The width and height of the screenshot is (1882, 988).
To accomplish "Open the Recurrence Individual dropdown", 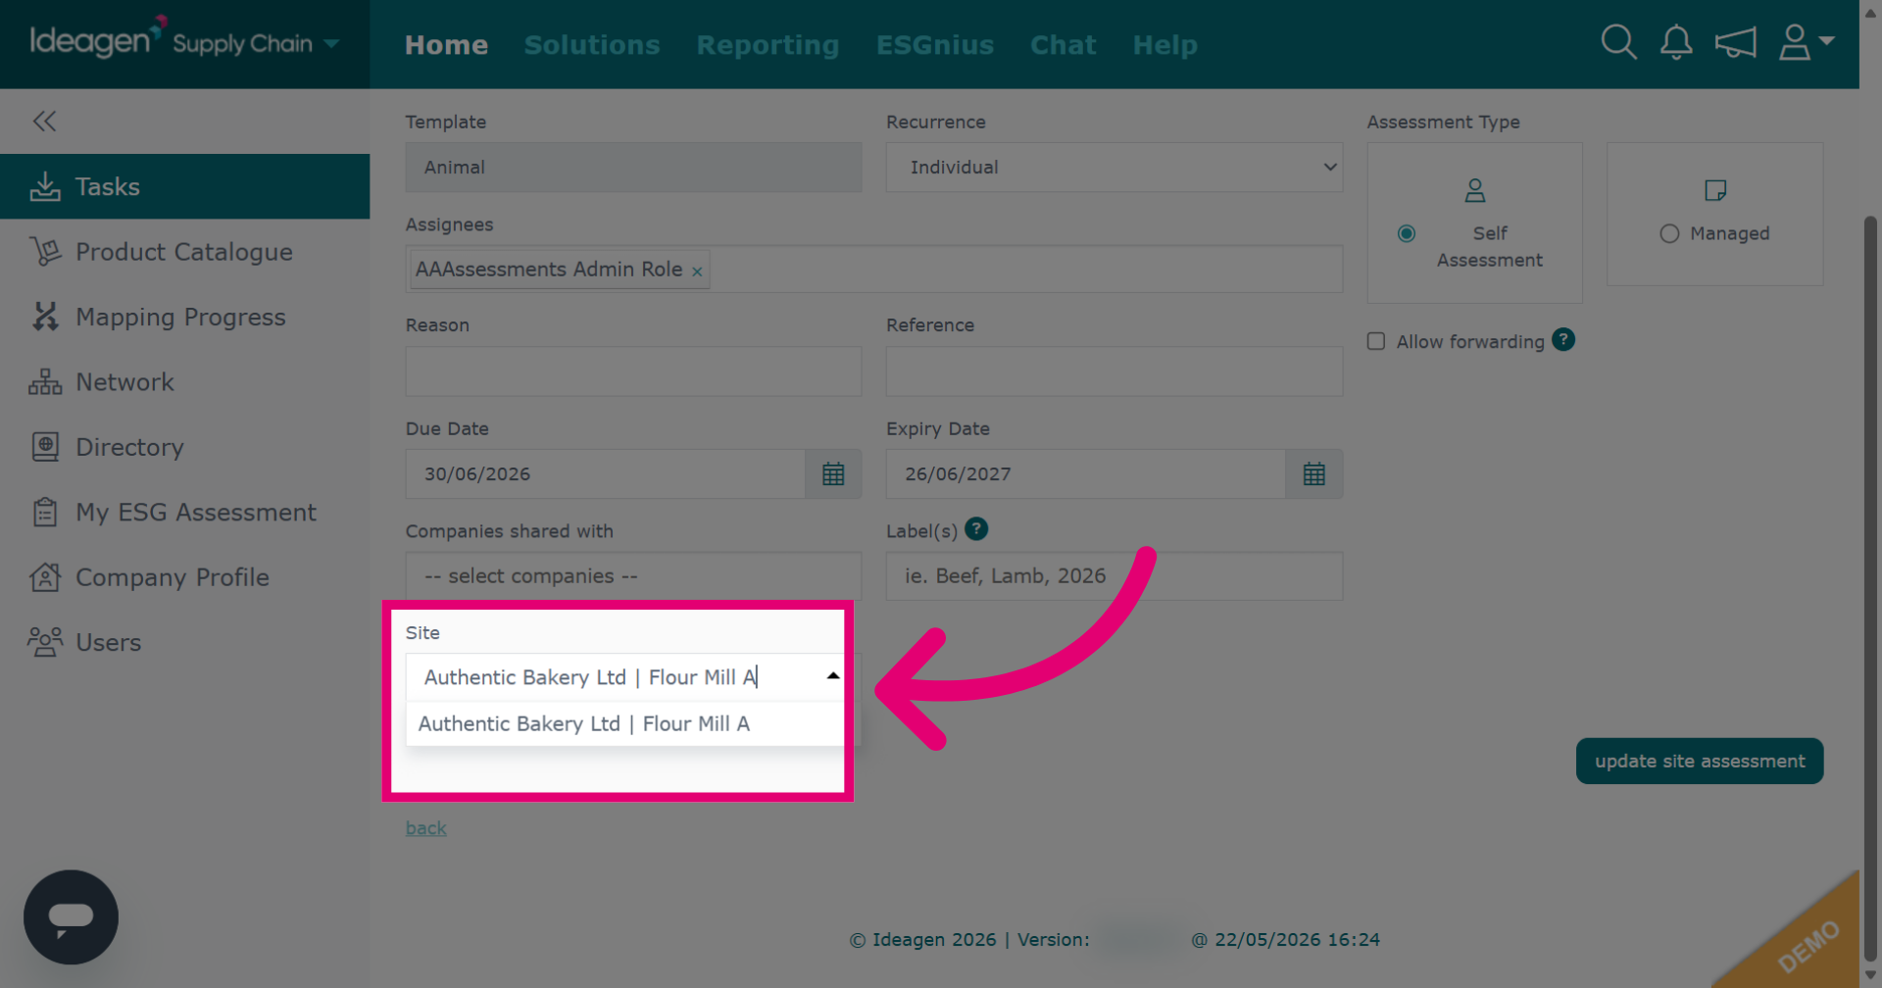I will pos(1114,168).
